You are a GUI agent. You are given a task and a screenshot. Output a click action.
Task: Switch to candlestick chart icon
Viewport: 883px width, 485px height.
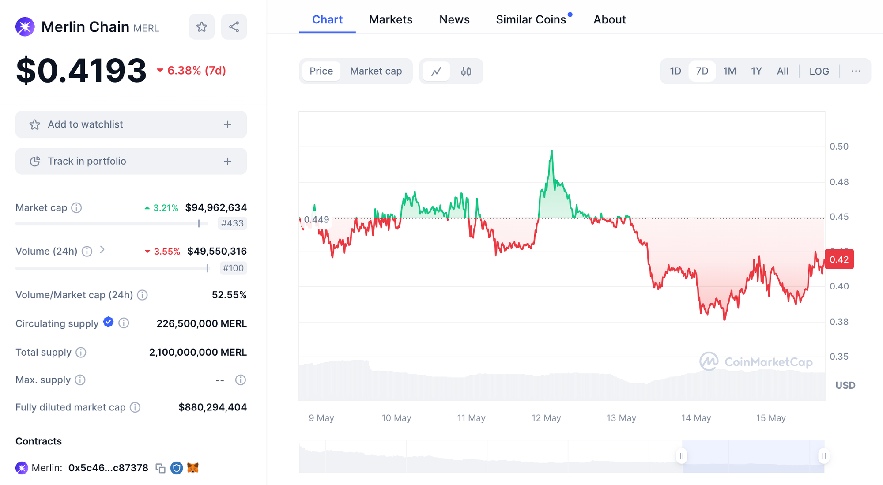[466, 71]
